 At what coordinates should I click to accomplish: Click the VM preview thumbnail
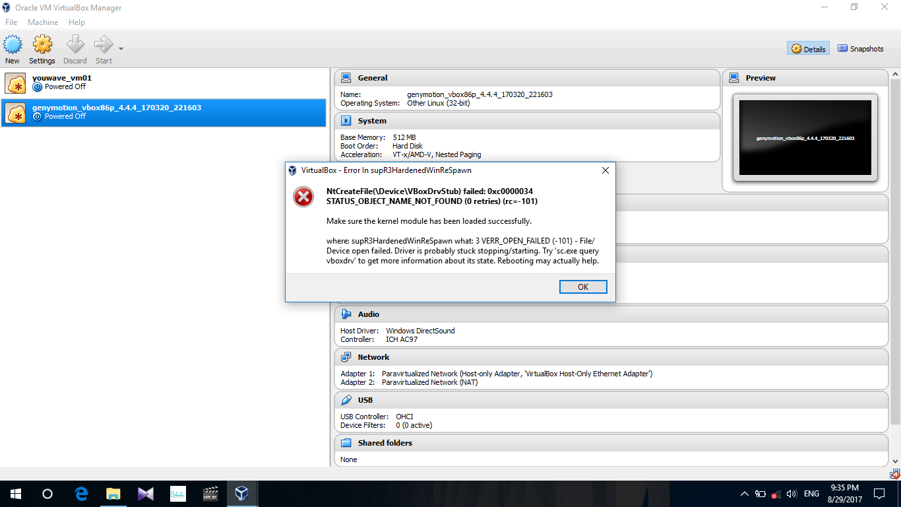805,138
